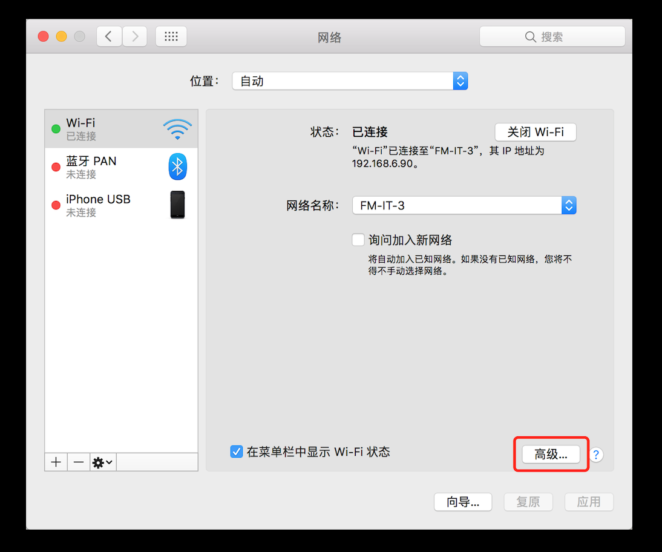Apply changes with the 应用 button
662x552 pixels.
tap(589, 502)
